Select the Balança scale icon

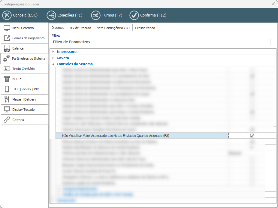click(7, 48)
